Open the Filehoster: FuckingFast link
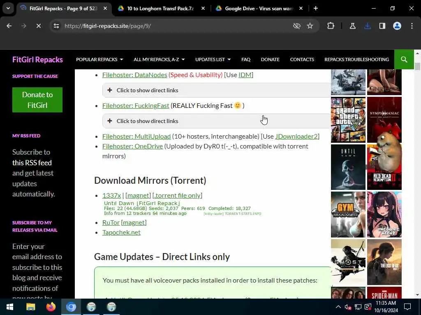 point(136,106)
